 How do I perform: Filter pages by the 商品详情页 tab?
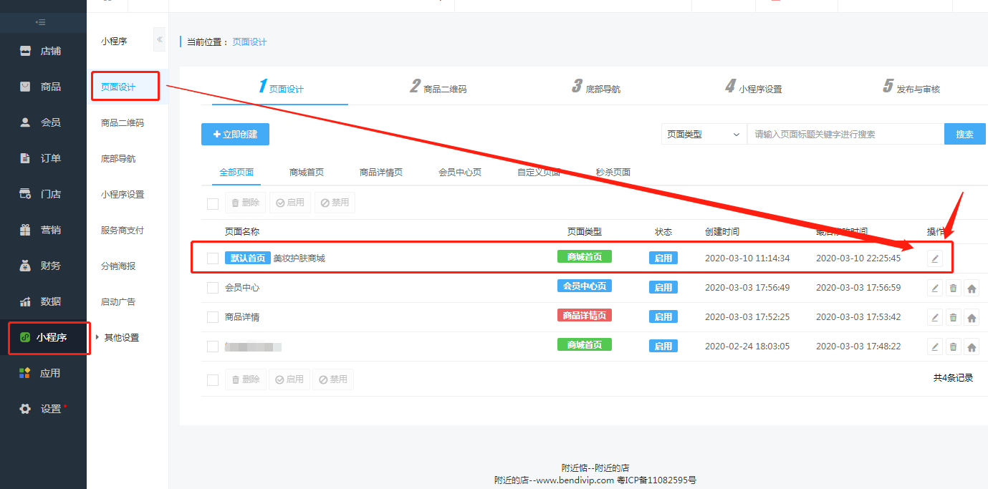381,173
